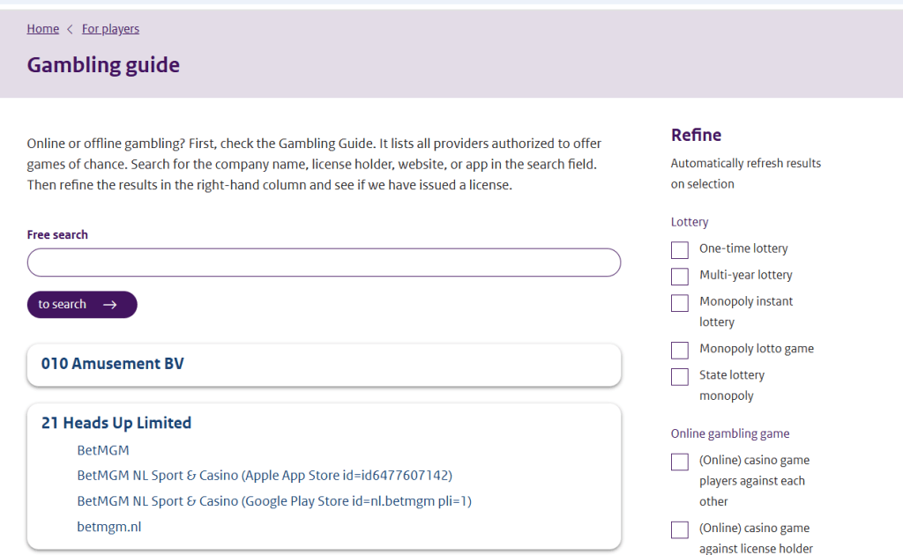The image size is (903, 555).
Task: Expand the 010 Amusement BV entry
Action: coord(112,364)
